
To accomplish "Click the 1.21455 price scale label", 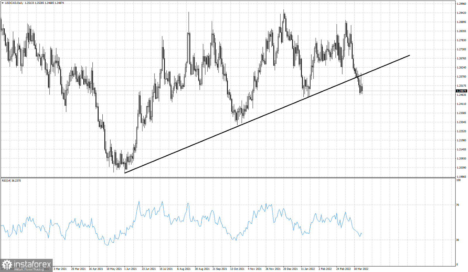I will (x=462, y=149).
